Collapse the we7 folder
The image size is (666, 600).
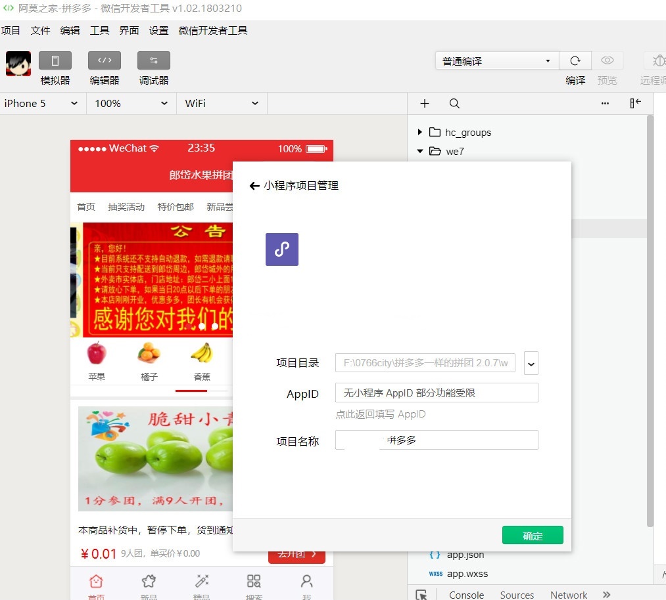(419, 151)
